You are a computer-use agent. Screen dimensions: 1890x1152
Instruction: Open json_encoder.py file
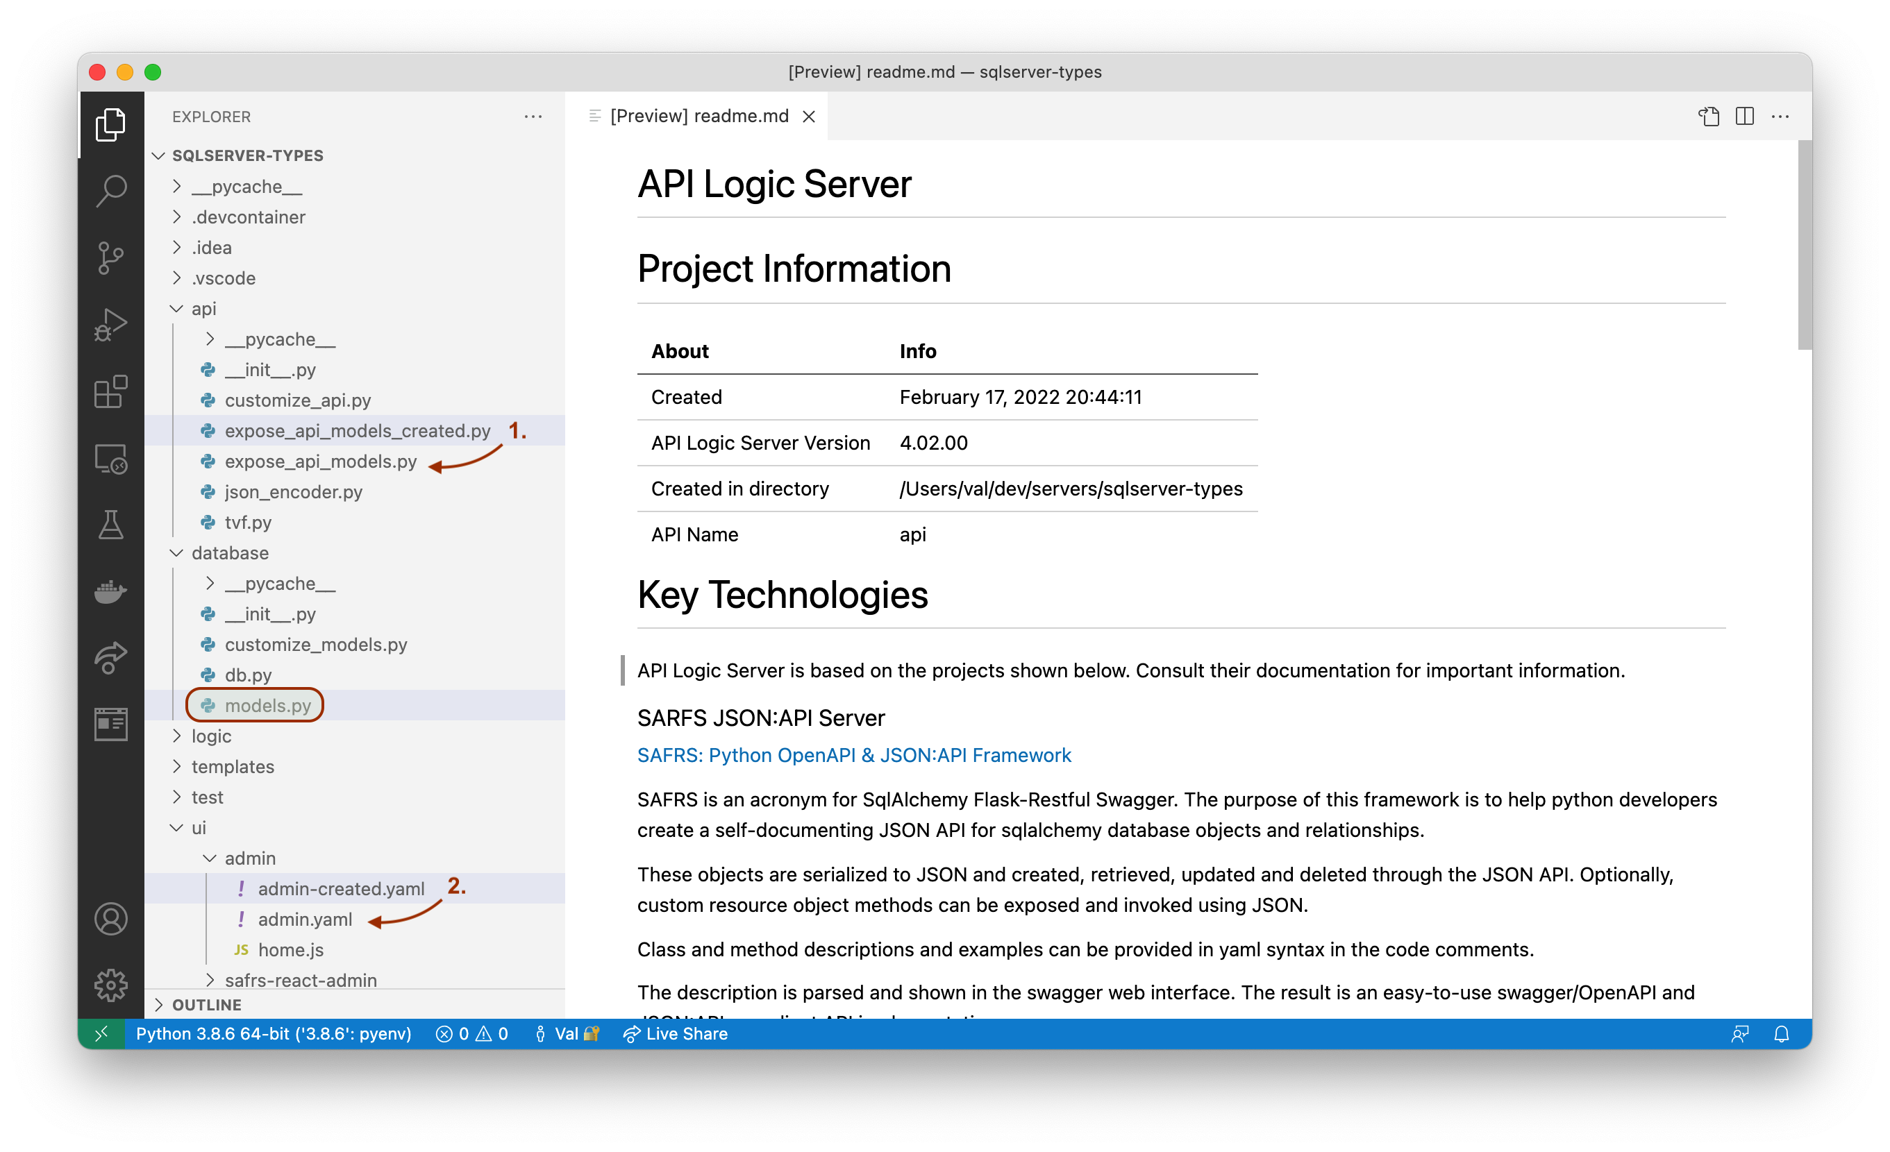(354, 492)
